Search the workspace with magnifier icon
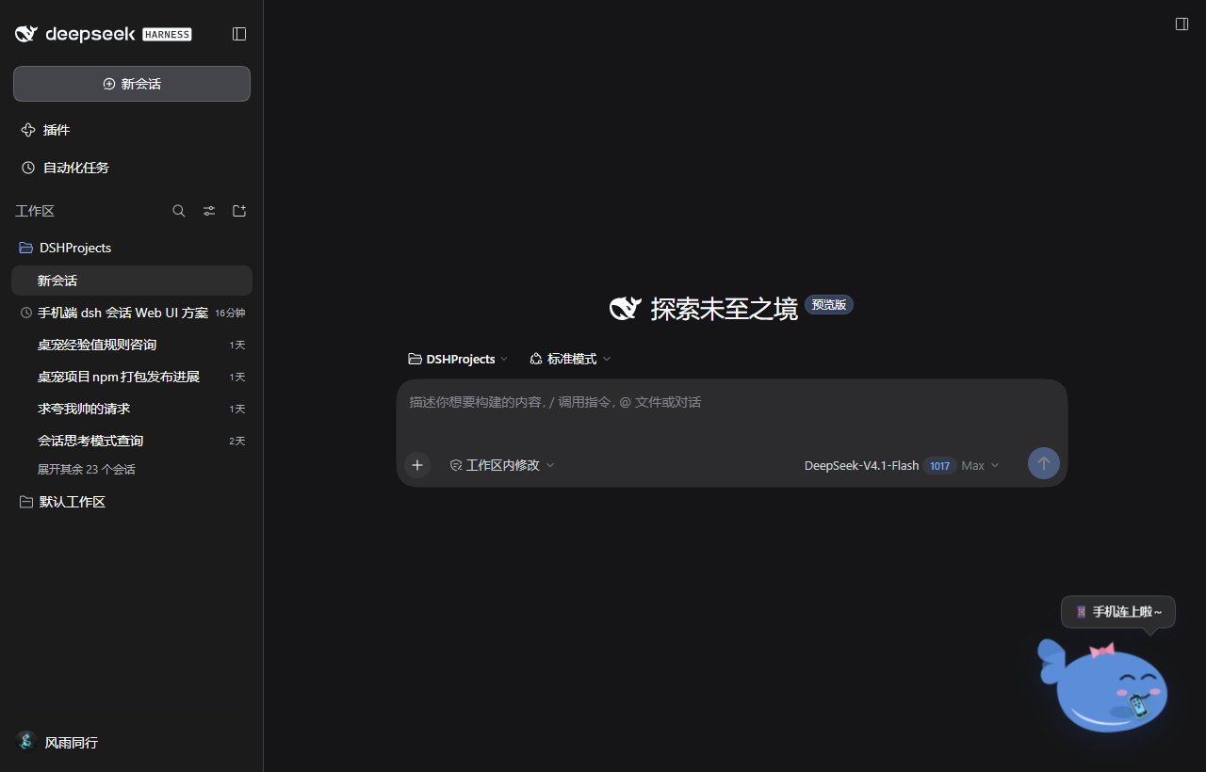This screenshot has height=772, width=1206. click(179, 211)
